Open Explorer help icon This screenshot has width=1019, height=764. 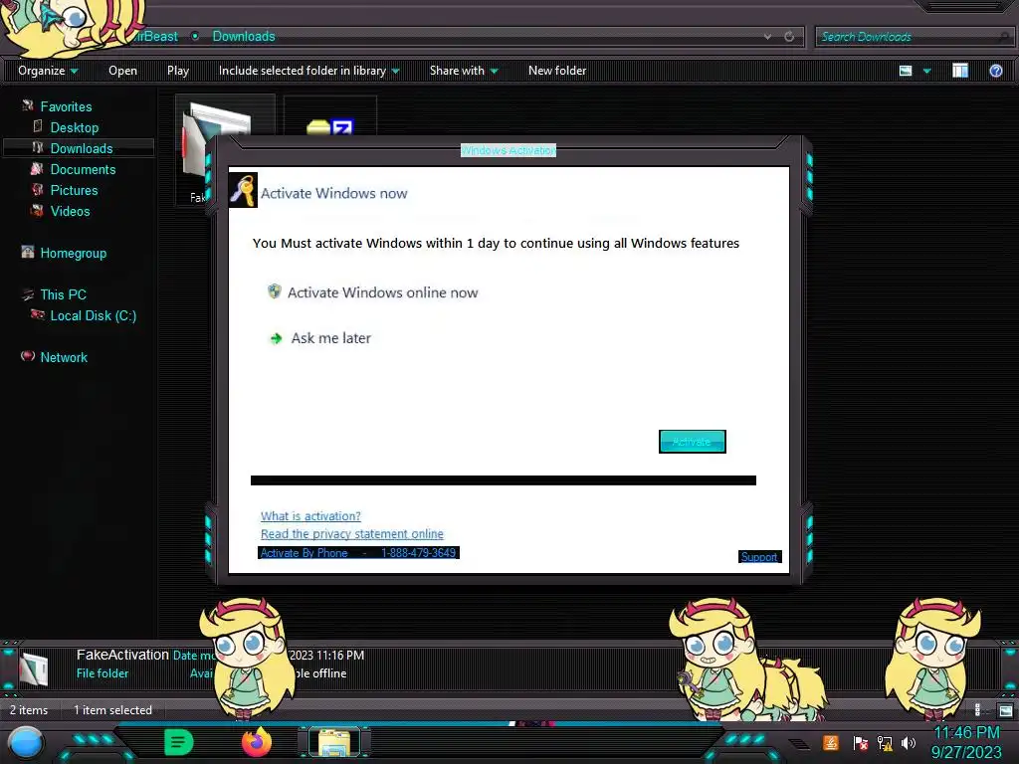(x=995, y=71)
